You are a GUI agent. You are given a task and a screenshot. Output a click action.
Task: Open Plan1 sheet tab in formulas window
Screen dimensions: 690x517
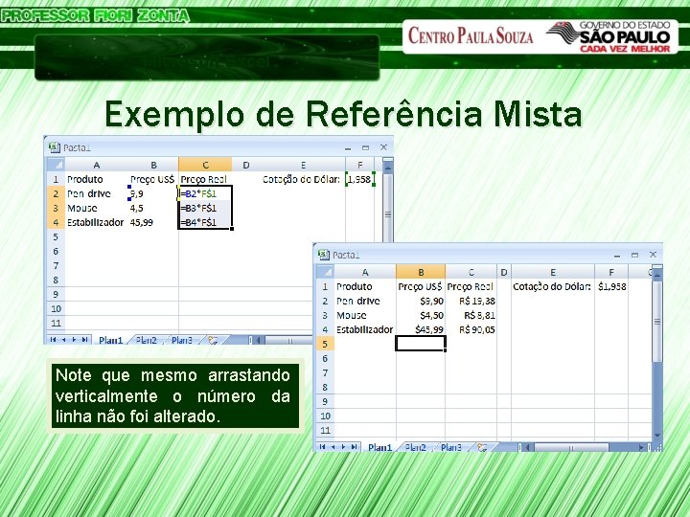(110, 340)
